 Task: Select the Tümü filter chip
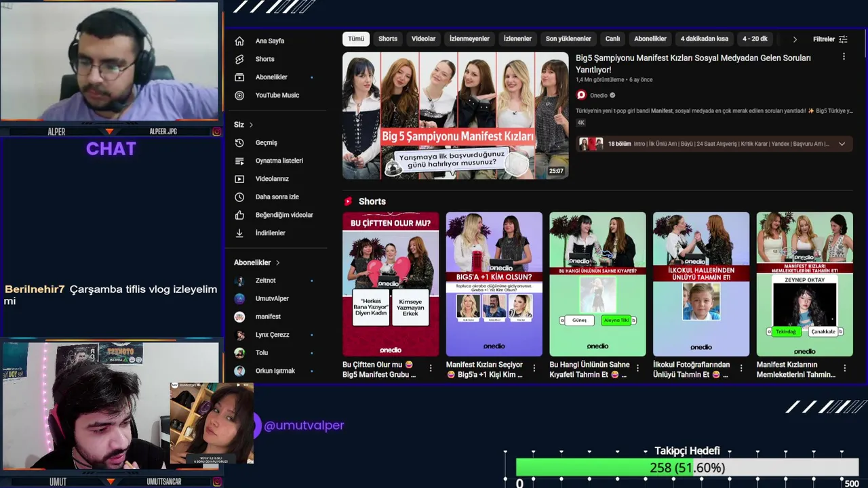click(x=356, y=39)
